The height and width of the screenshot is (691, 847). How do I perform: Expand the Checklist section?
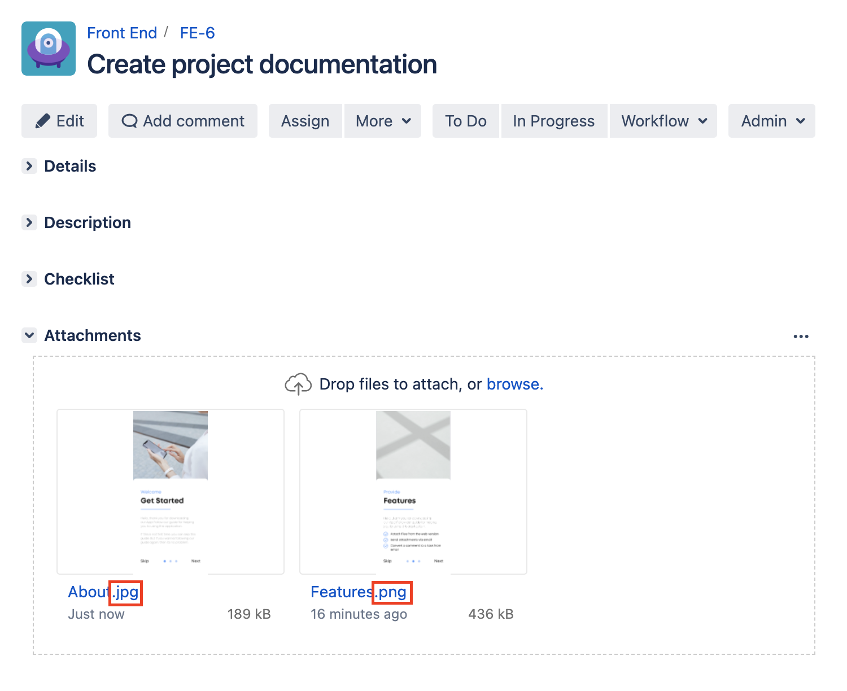[29, 279]
